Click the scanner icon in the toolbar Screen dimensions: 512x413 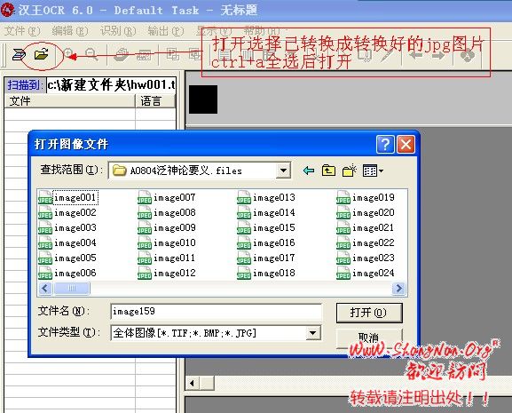pos(19,54)
